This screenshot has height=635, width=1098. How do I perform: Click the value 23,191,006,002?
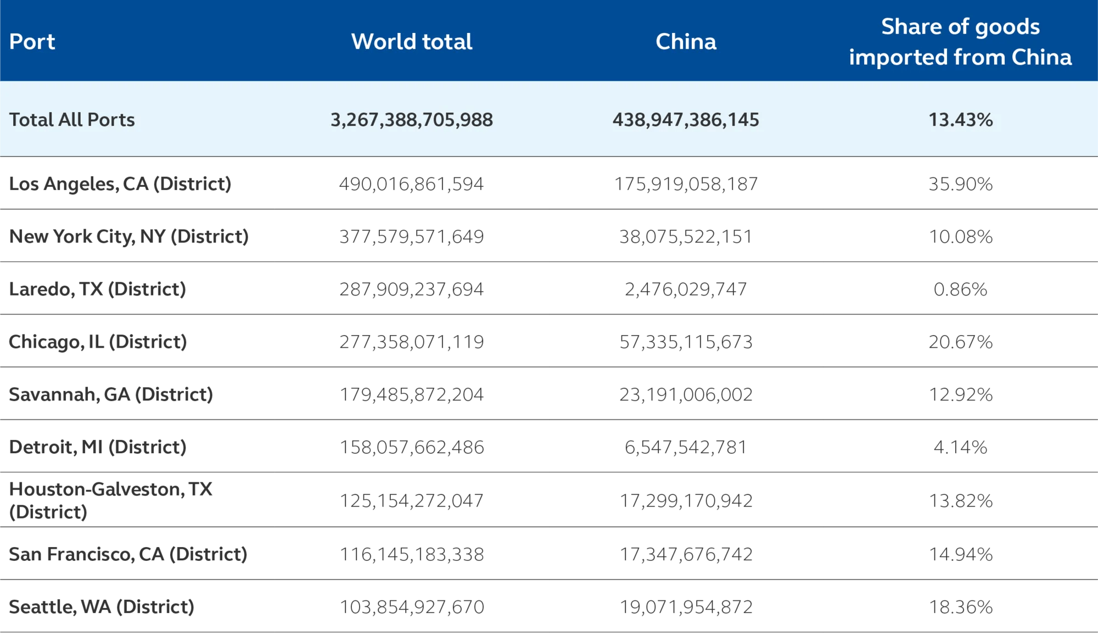(686, 395)
